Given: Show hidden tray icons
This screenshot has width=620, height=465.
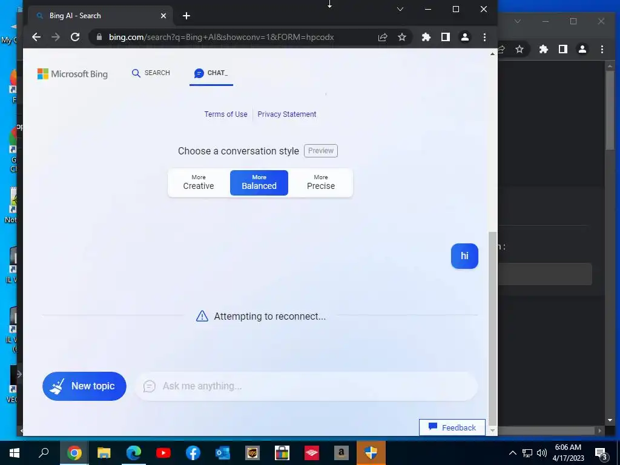Looking at the screenshot, I should 512,453.
